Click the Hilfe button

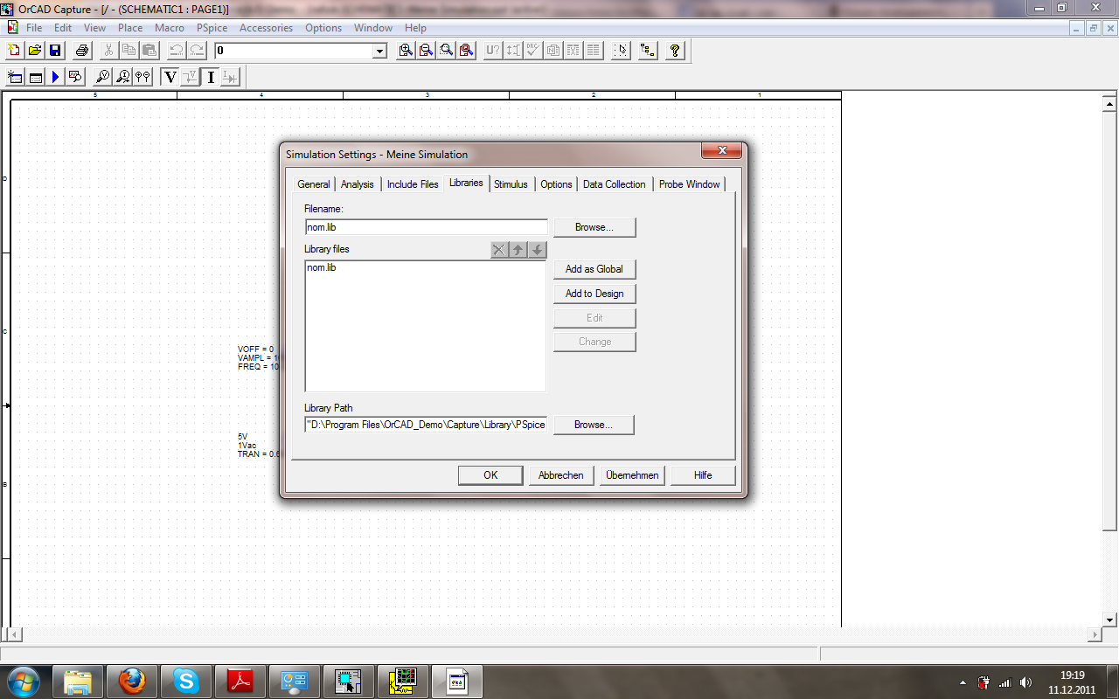pos(703,475)
